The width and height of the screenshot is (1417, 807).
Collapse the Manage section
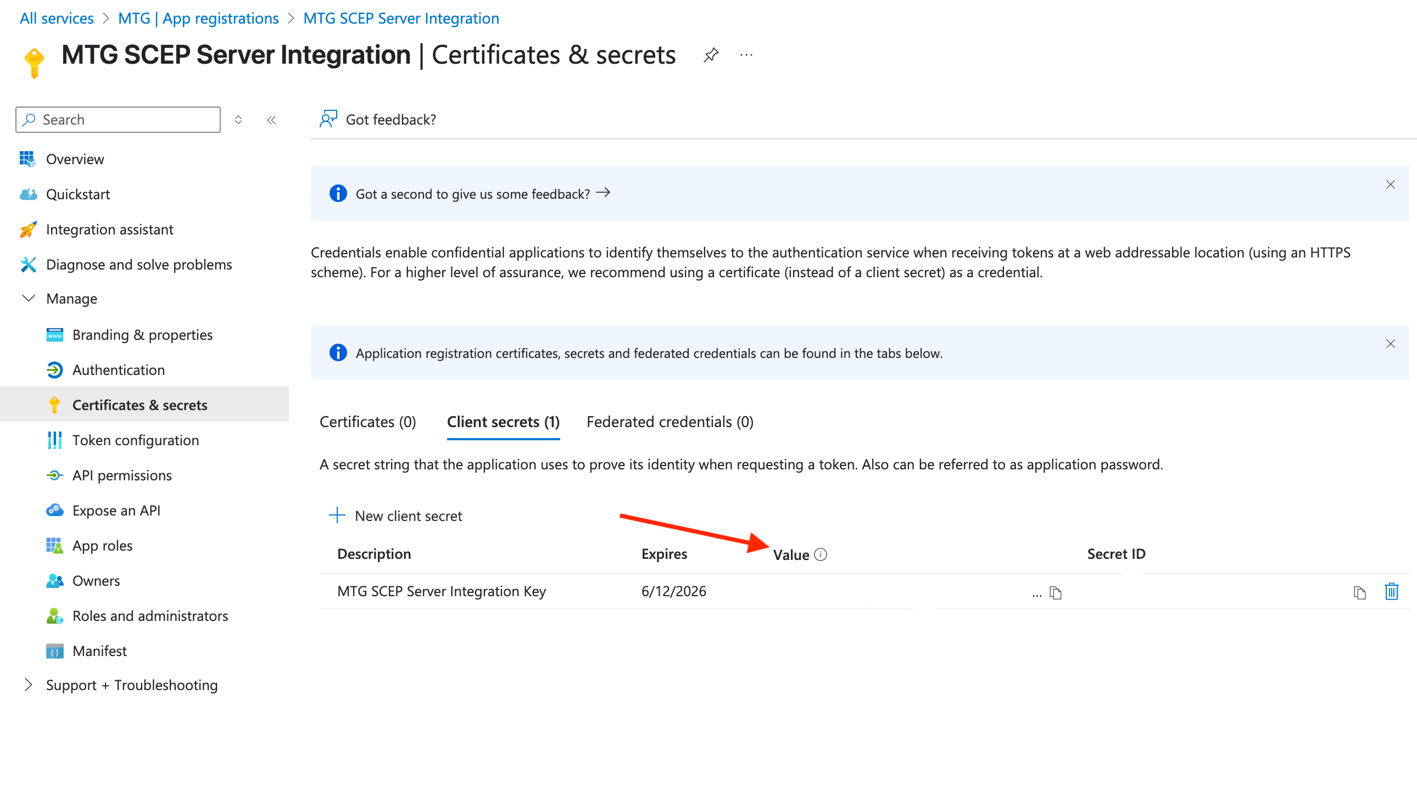(29, 299)
